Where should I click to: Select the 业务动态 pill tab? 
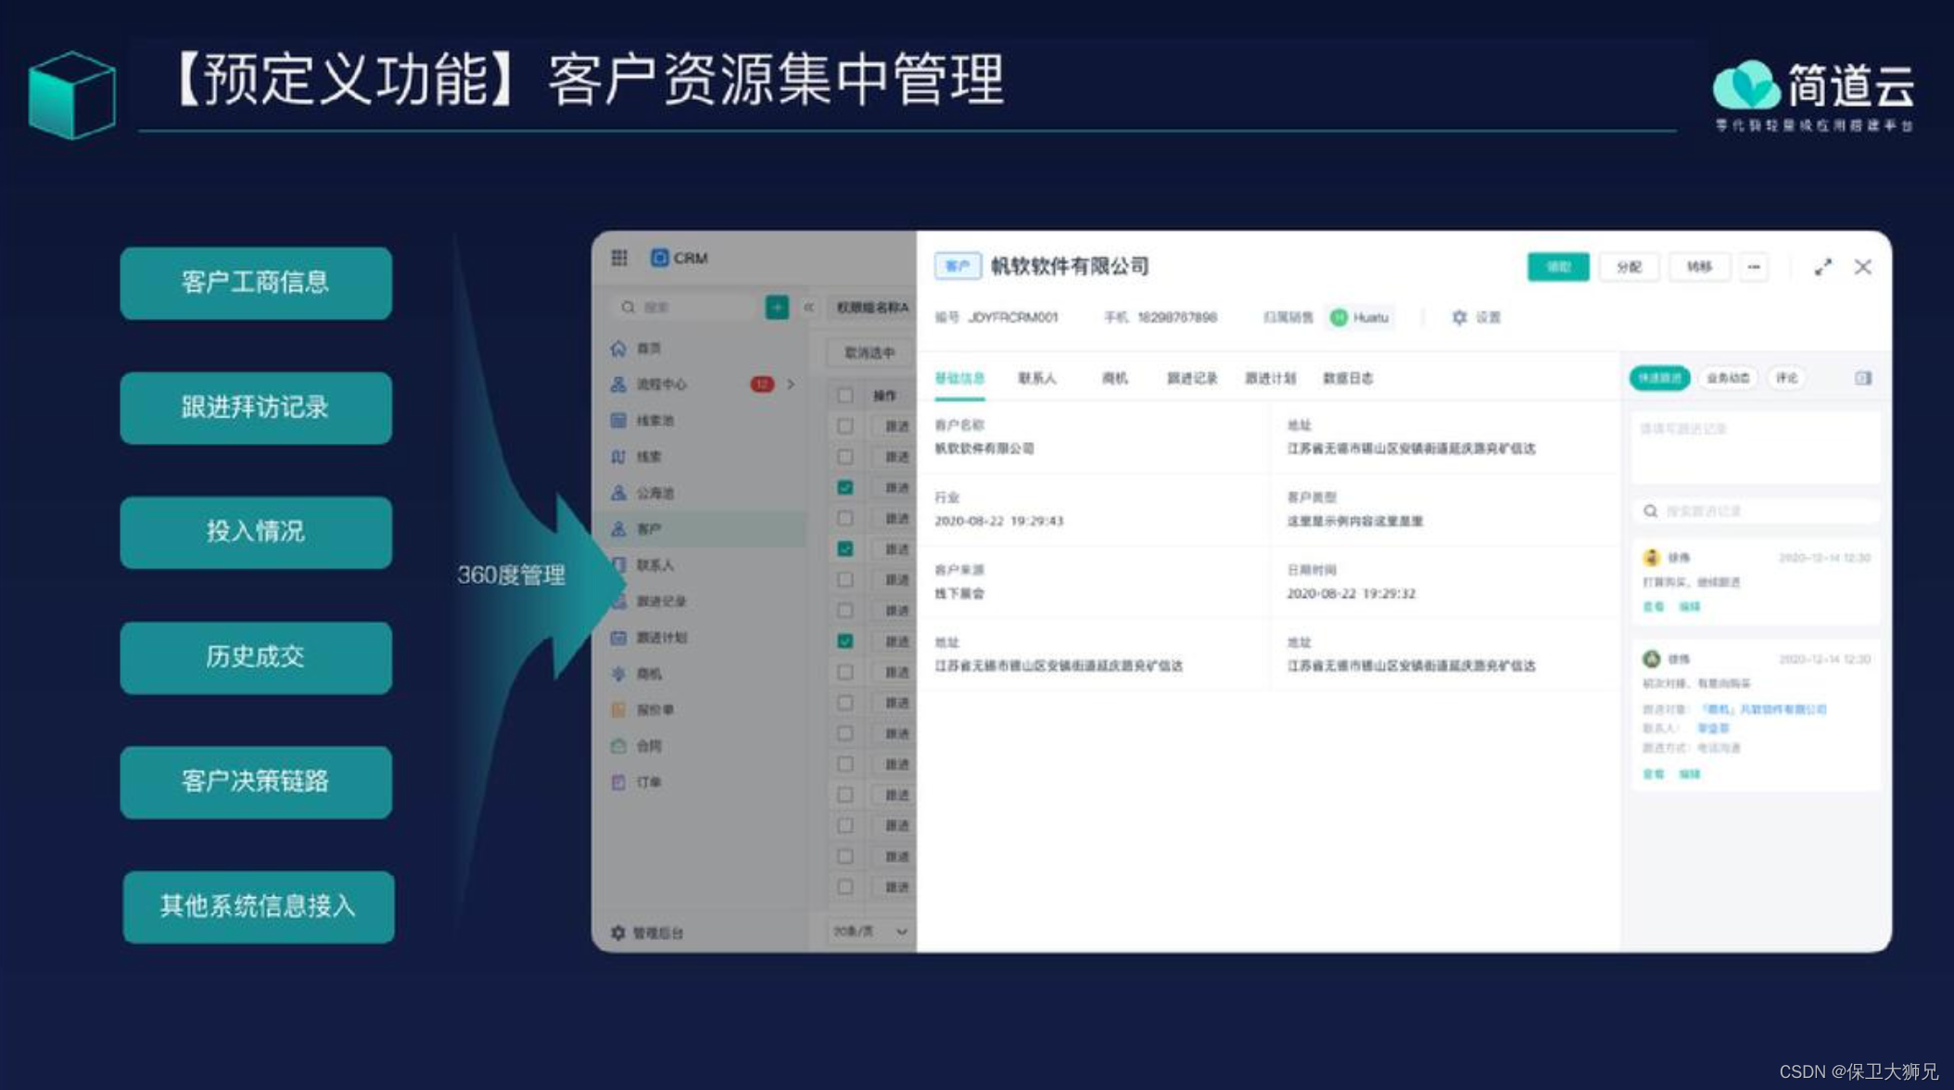1728,378
